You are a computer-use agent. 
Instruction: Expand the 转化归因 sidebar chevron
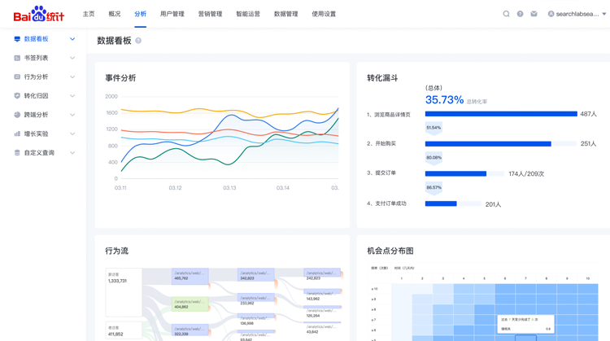(72, 96)
